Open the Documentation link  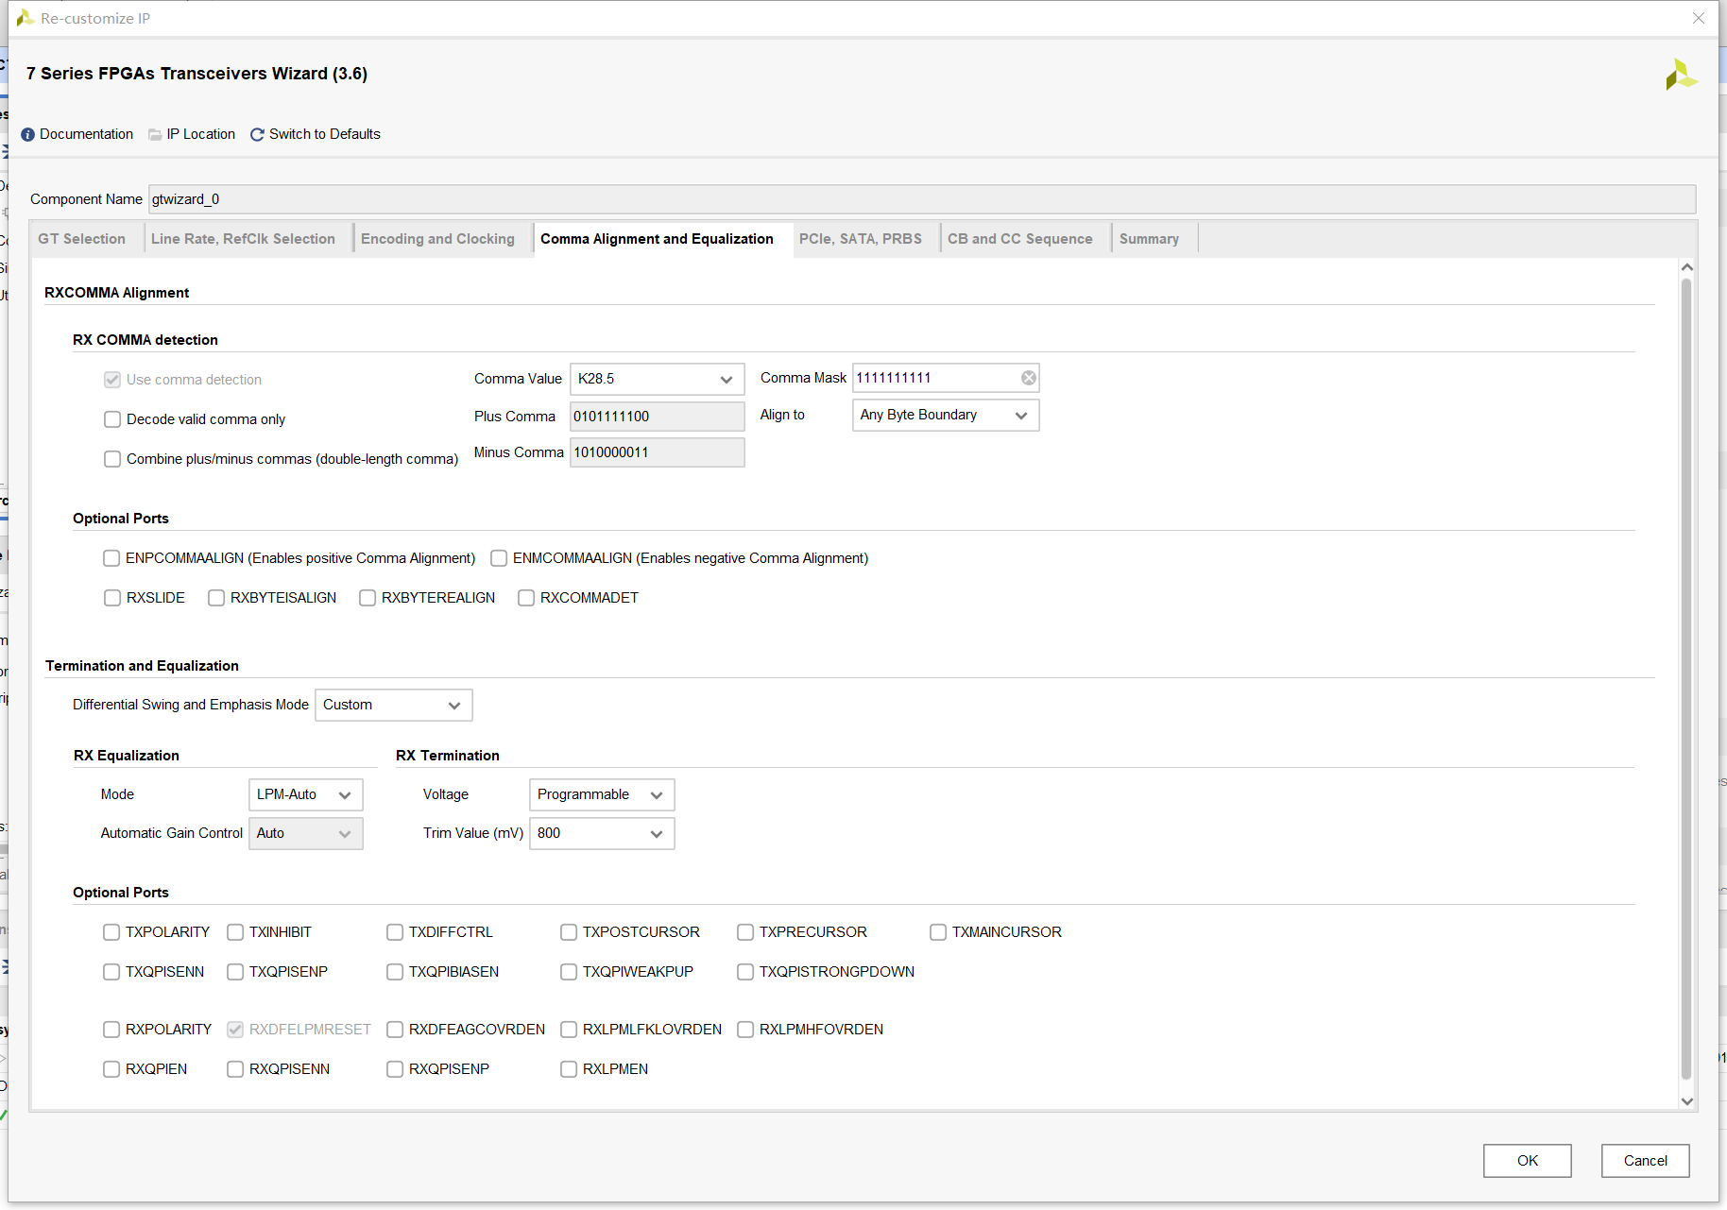click(87, 135)
